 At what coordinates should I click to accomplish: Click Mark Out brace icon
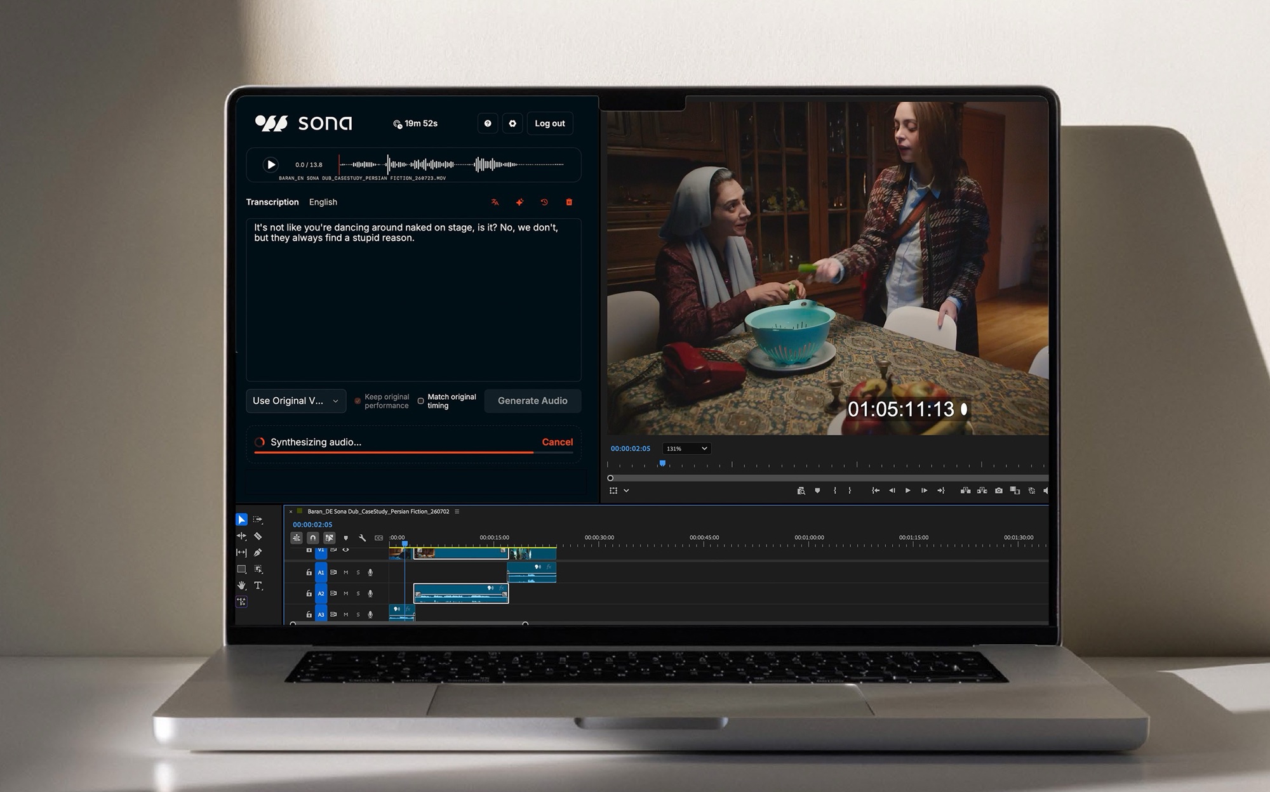coord(850,491)
